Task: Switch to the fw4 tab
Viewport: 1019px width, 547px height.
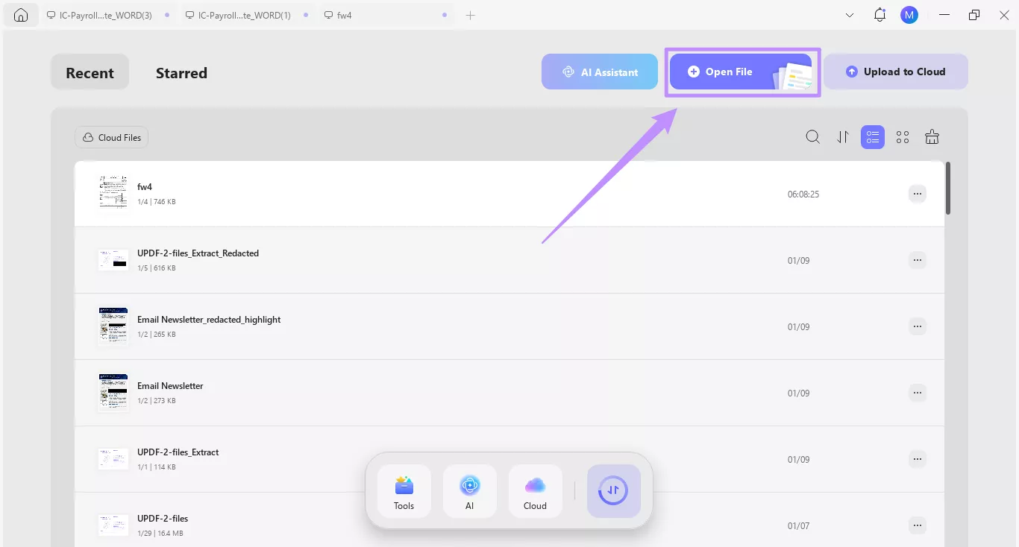Action: click(386, 15)
